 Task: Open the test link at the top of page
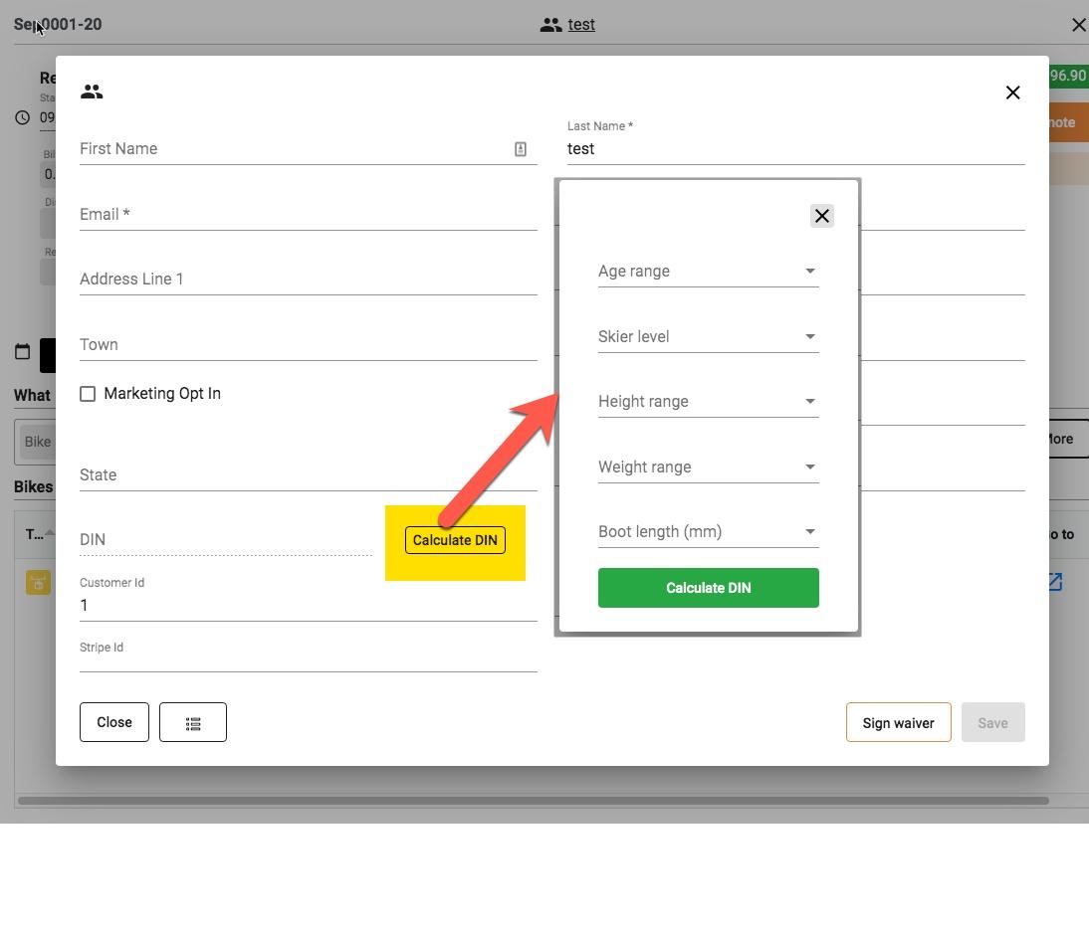click(580, 24)
